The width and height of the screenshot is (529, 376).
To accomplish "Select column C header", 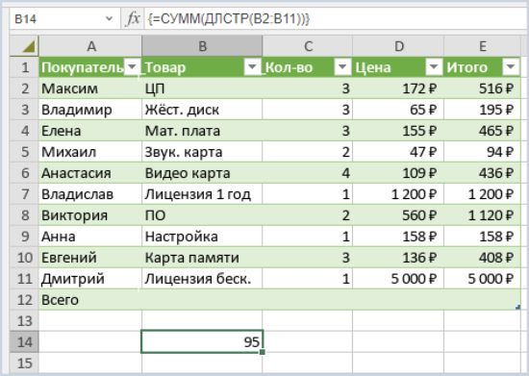I will coord(308,46).
